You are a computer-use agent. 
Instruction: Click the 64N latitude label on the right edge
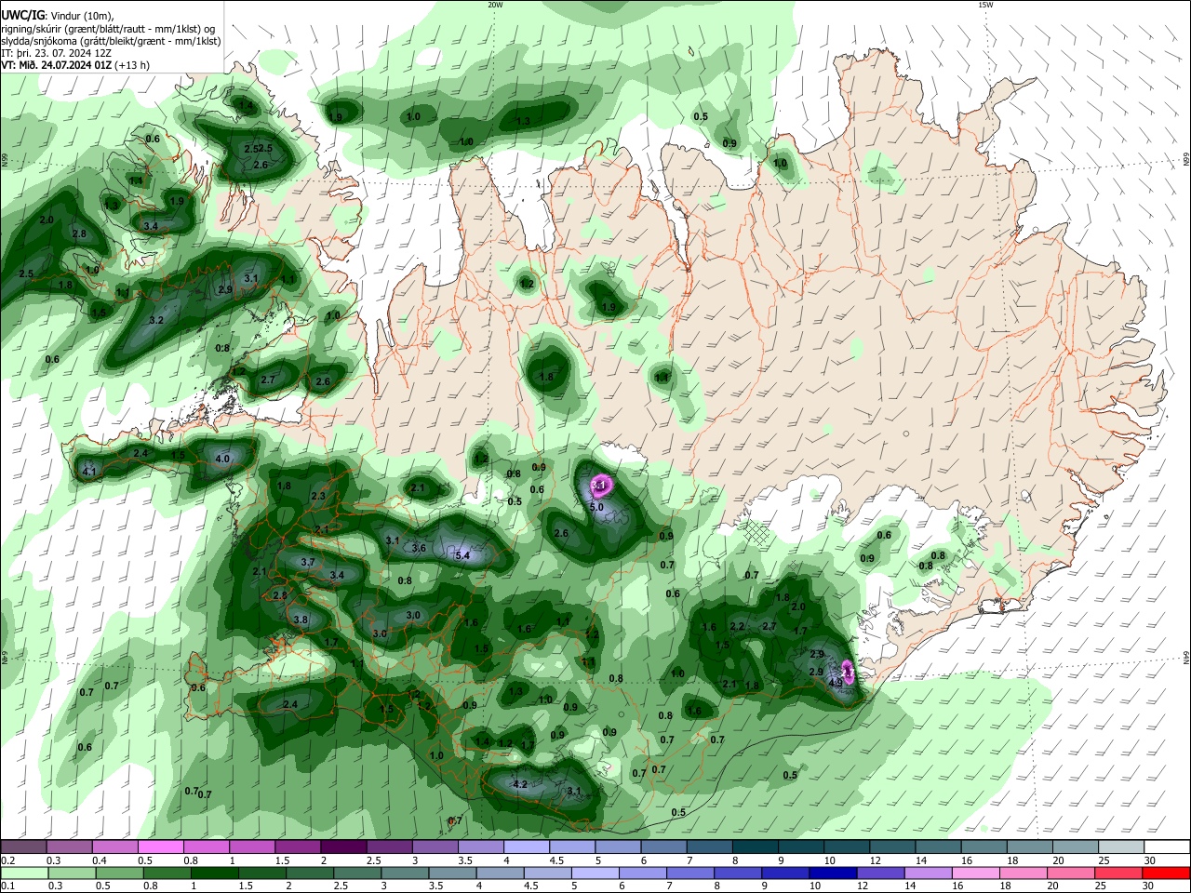1186,658
